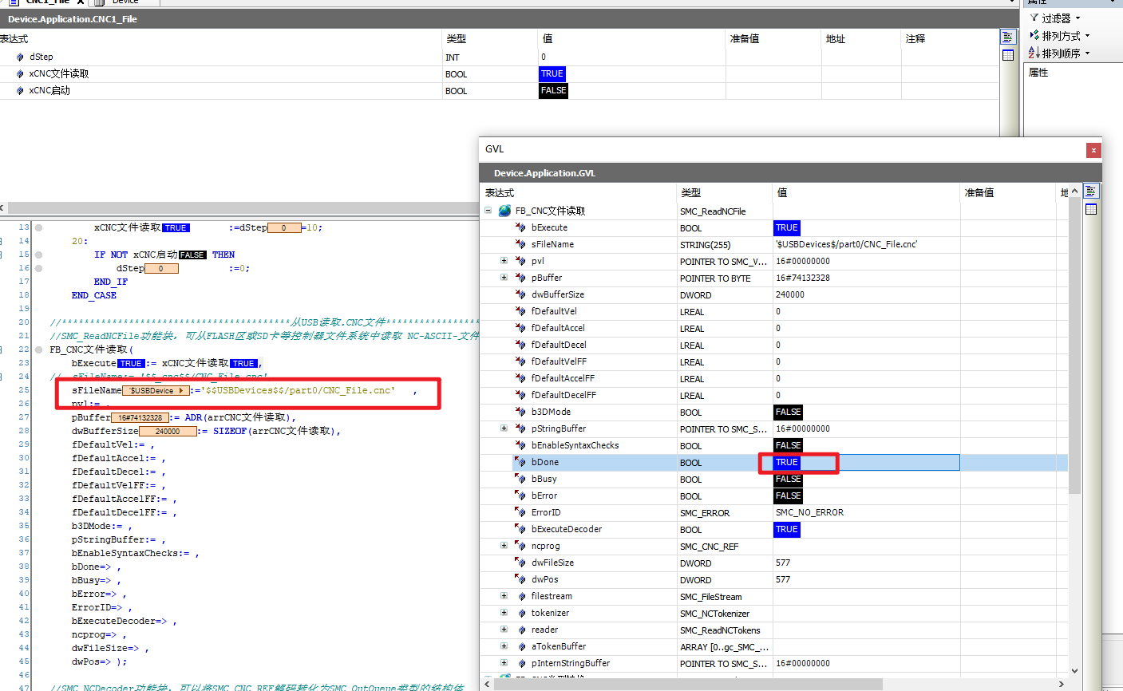Expand the filestream node

point(504,596)
